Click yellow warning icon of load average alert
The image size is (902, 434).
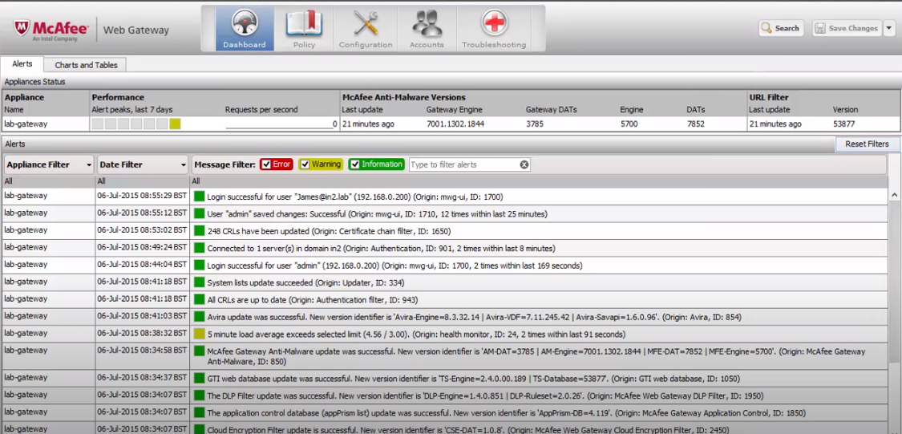pos(199,334)
